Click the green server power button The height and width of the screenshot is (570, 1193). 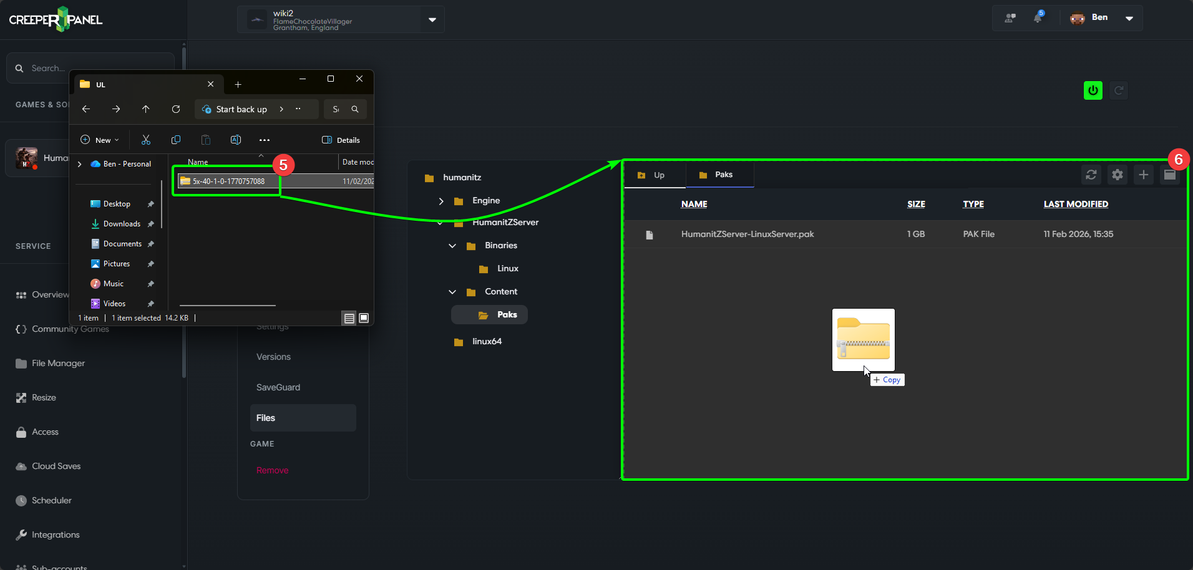1093,90
